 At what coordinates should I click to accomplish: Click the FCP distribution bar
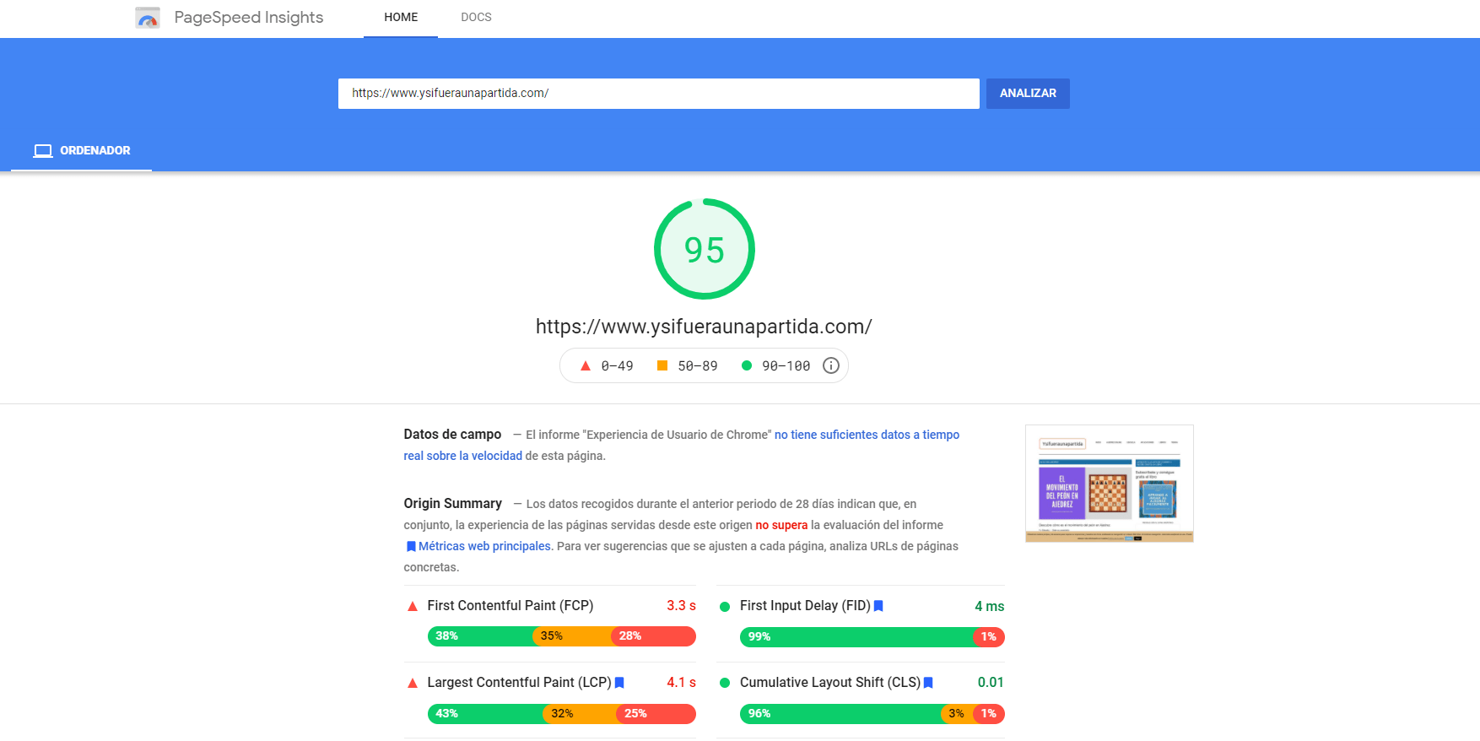coord(562,636)
